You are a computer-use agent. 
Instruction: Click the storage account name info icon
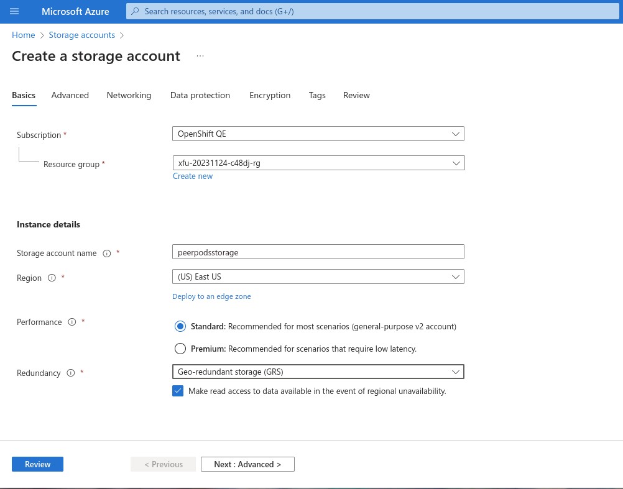[106, 254]
